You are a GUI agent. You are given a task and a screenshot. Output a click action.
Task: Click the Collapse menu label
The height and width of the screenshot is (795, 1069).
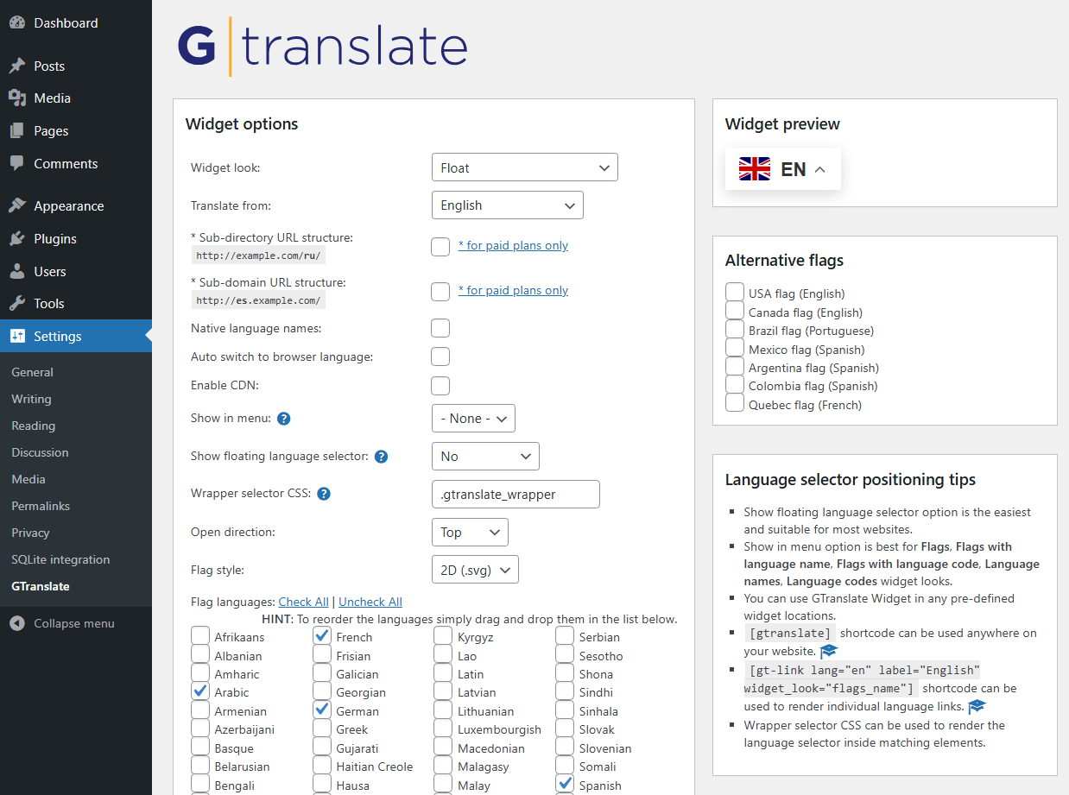pos(74,623)
